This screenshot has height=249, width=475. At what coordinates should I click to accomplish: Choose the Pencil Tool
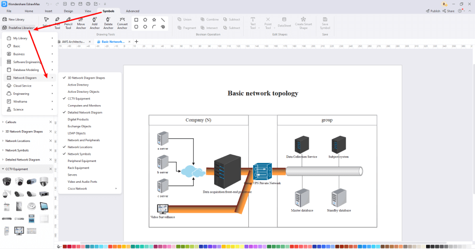pos(68,23)
